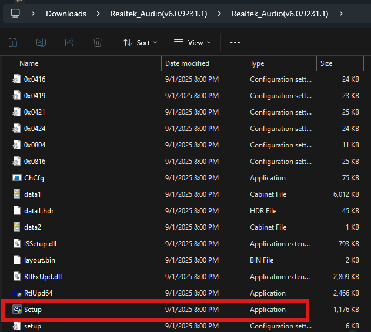Select file name 0x0816
The width and height of the screenshot is (371, 332).
35,161
